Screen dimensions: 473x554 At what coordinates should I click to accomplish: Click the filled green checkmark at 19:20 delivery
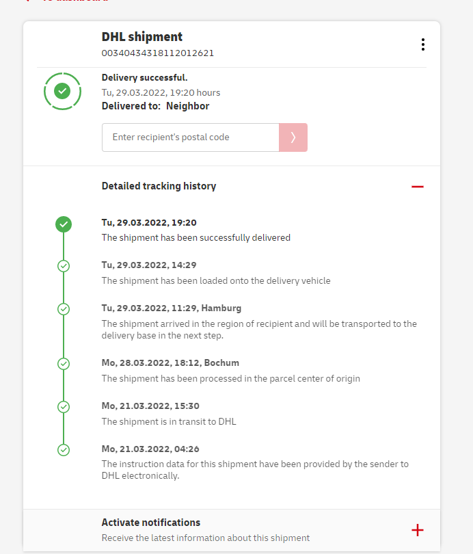click(64, 224)
